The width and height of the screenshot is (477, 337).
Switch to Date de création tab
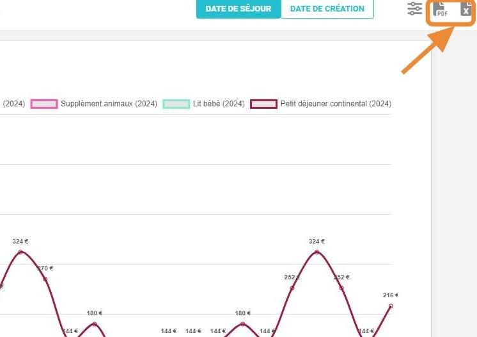327,9
